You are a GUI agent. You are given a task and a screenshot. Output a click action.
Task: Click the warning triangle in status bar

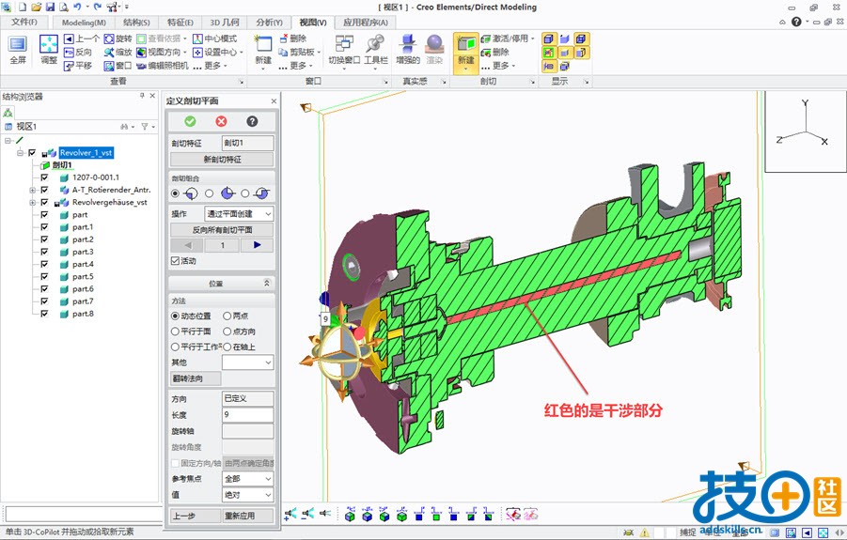click(x=645, y=532)
